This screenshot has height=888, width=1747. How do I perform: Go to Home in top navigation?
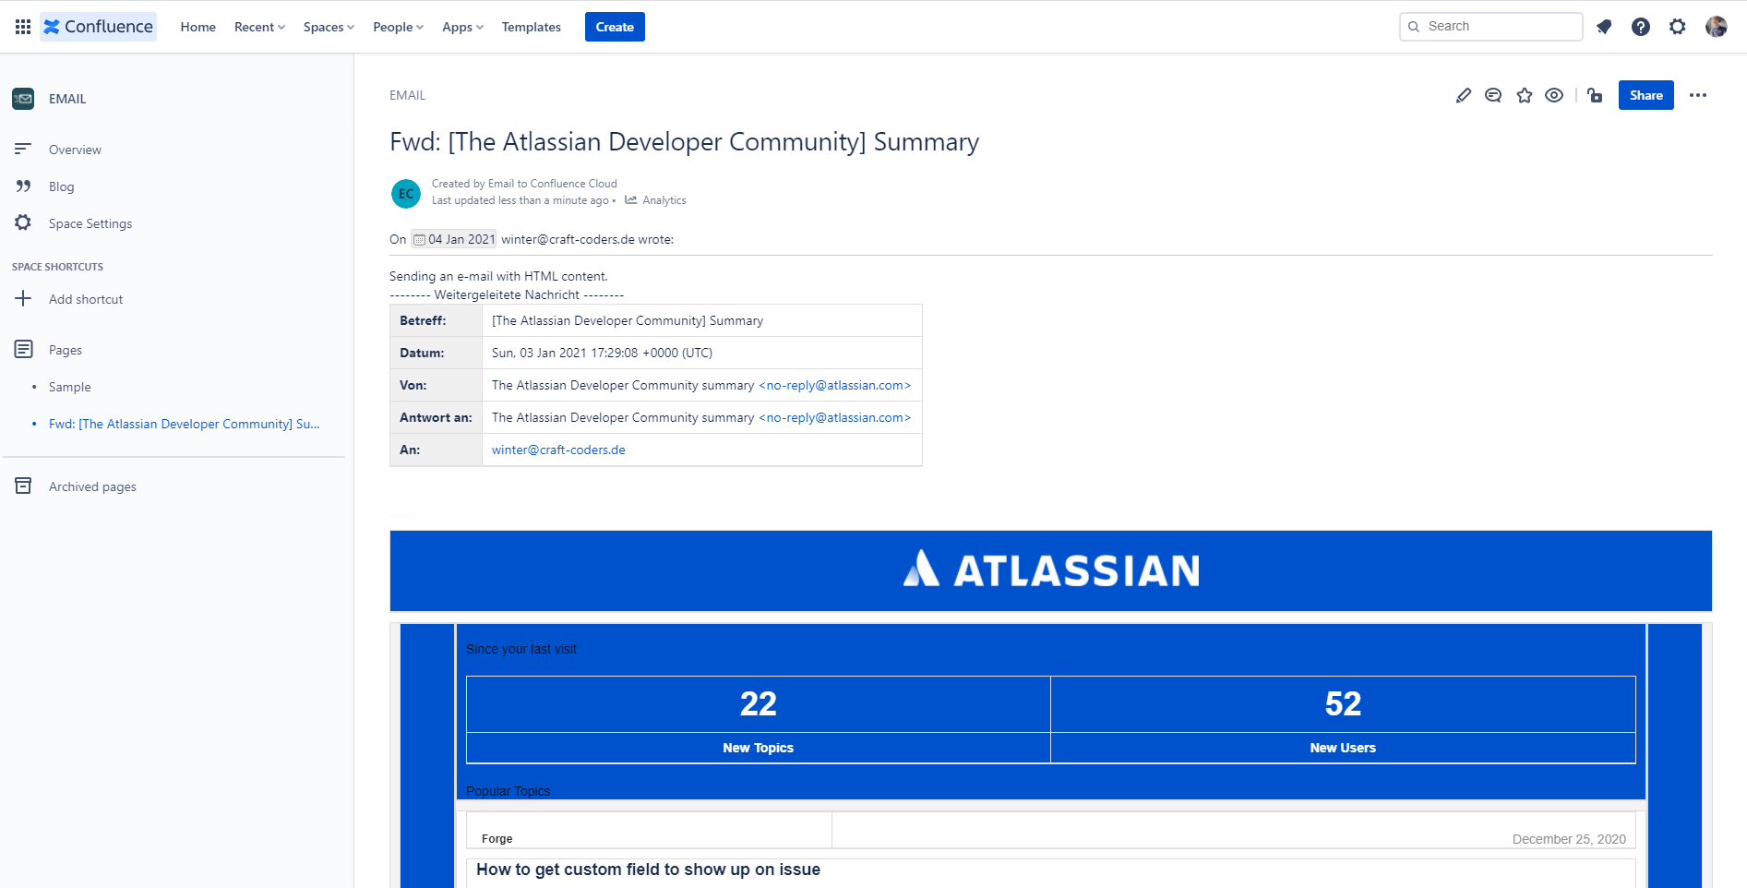[x=198, y=27]
